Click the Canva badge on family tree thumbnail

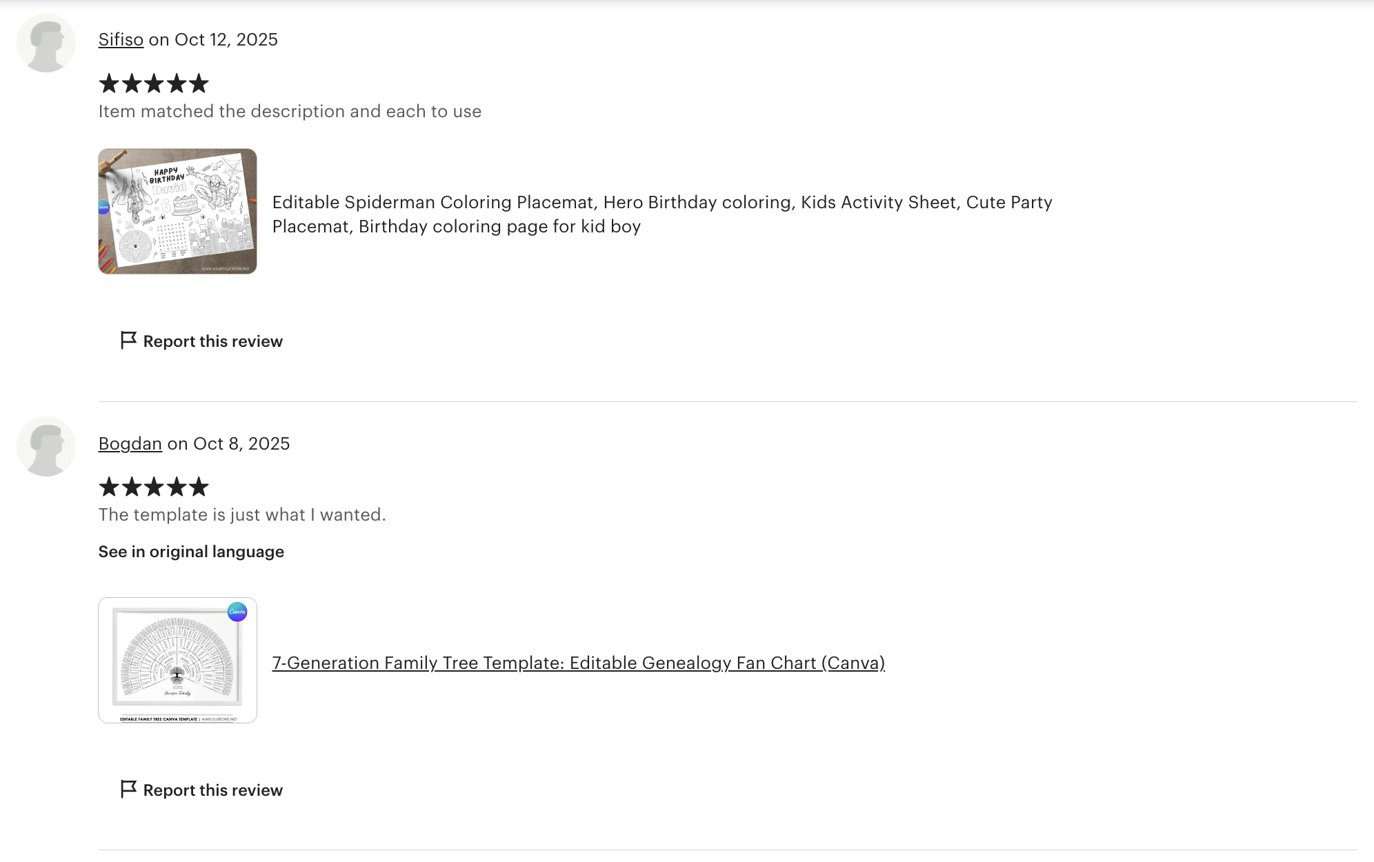point(237,612)
